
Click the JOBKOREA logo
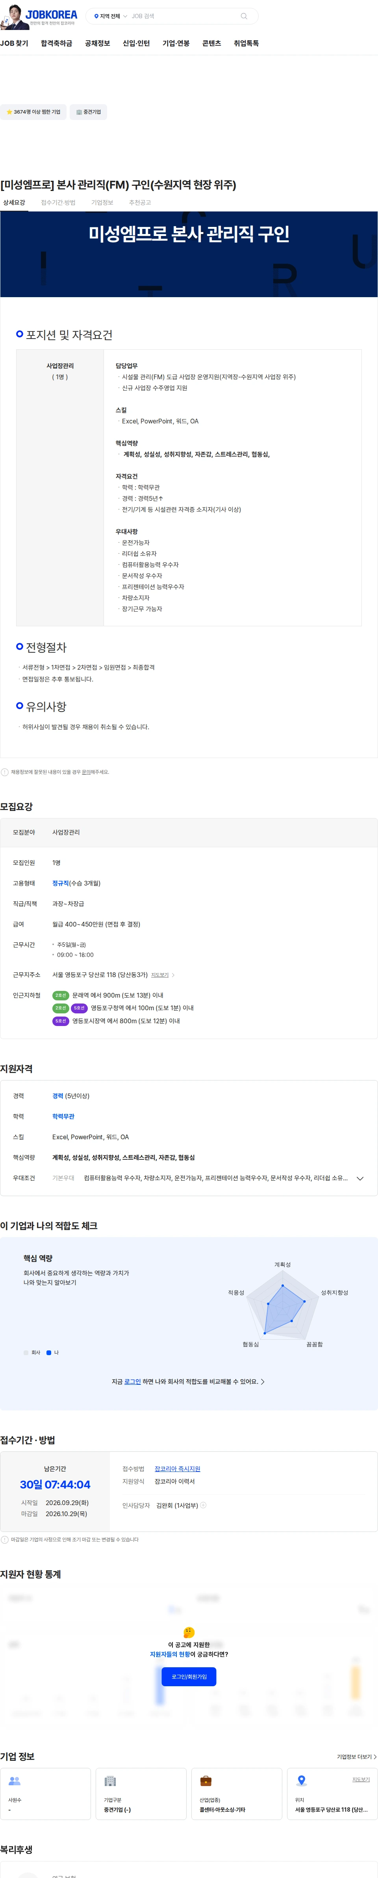click(50, 14)
